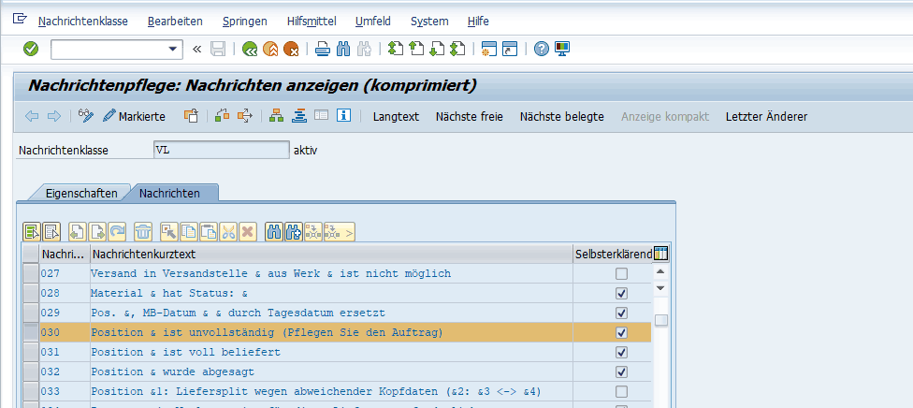
Task: Click the blue information icon
Action: 343,116
